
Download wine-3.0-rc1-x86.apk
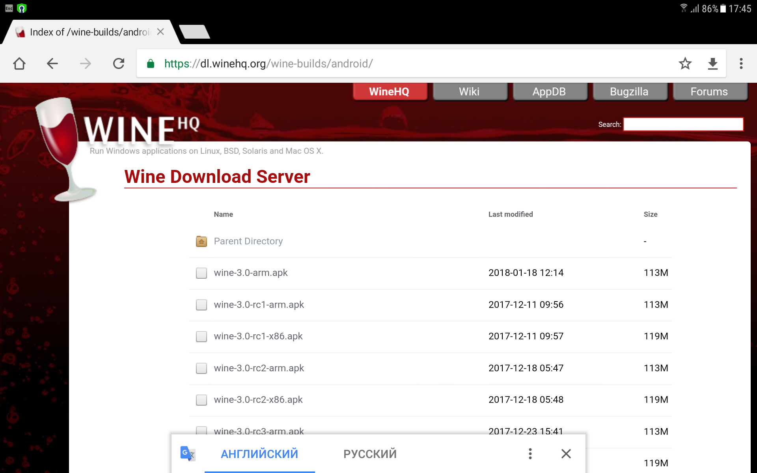(x=258, y=336)
